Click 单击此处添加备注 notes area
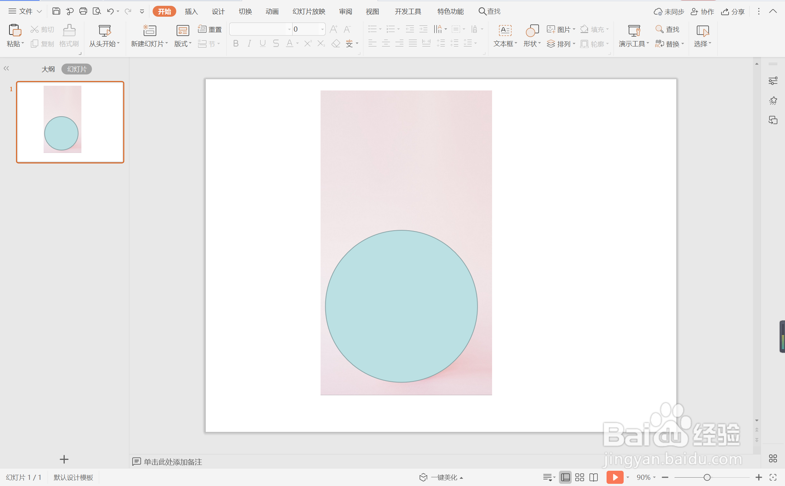Screen dimensions: 785x486 173,462
